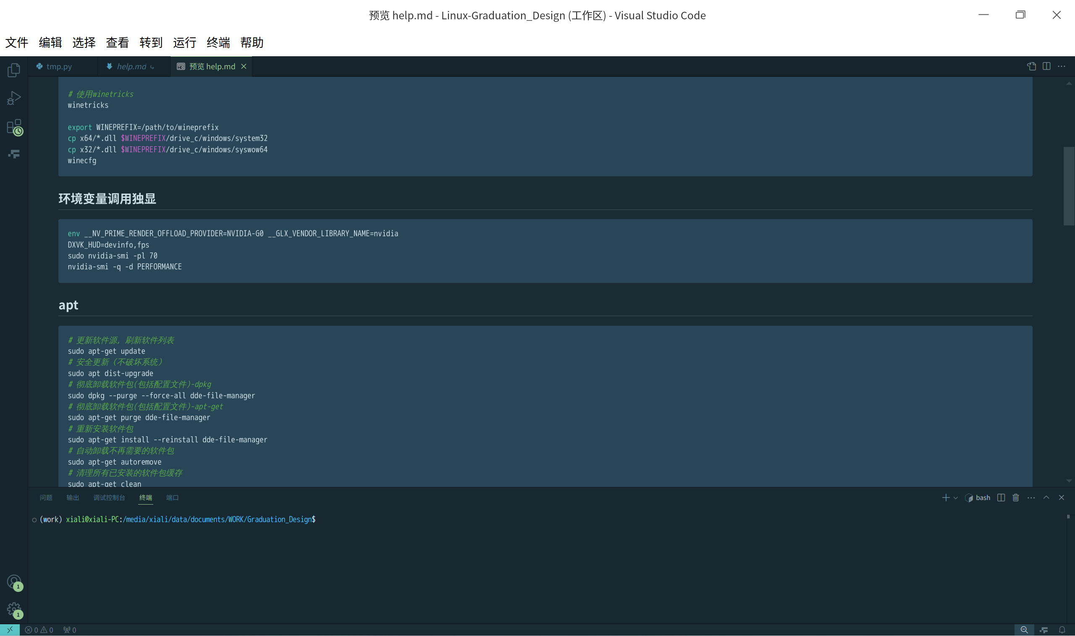Click the 环境变量调用独显 heading
1075x636 pixels.
coord(107,199)
